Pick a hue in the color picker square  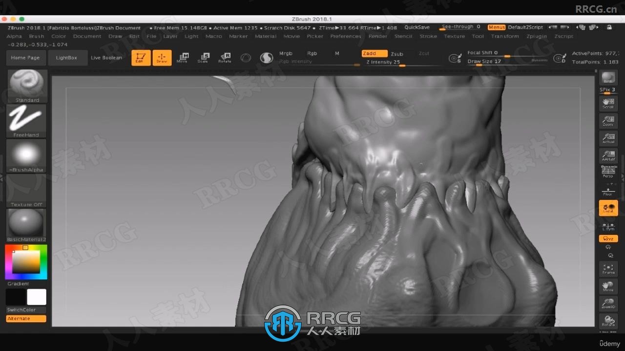tap(26, 262)
